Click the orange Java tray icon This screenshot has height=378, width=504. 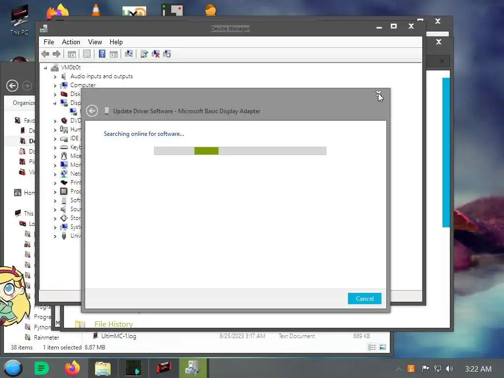tap(411, 369)
